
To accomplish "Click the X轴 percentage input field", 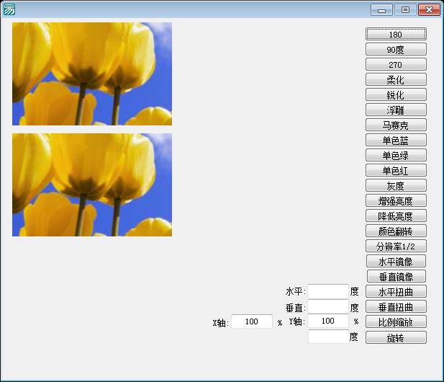I will tap(252, 321).
